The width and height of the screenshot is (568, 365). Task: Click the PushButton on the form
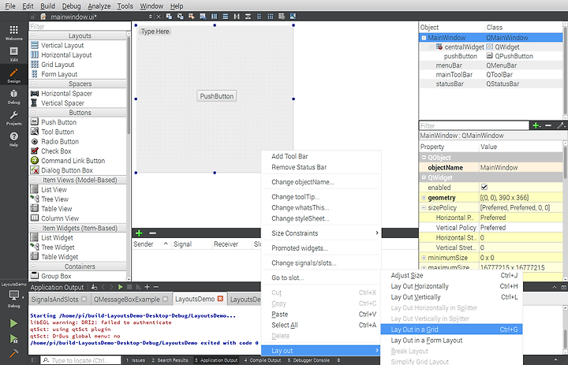[x=217, y=96]
